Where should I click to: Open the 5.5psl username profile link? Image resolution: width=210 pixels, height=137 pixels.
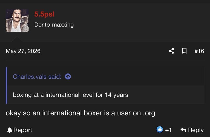[44, 14]
